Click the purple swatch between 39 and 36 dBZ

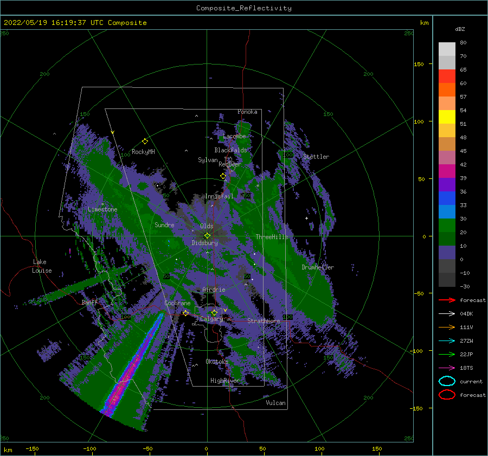pos(447,184)
